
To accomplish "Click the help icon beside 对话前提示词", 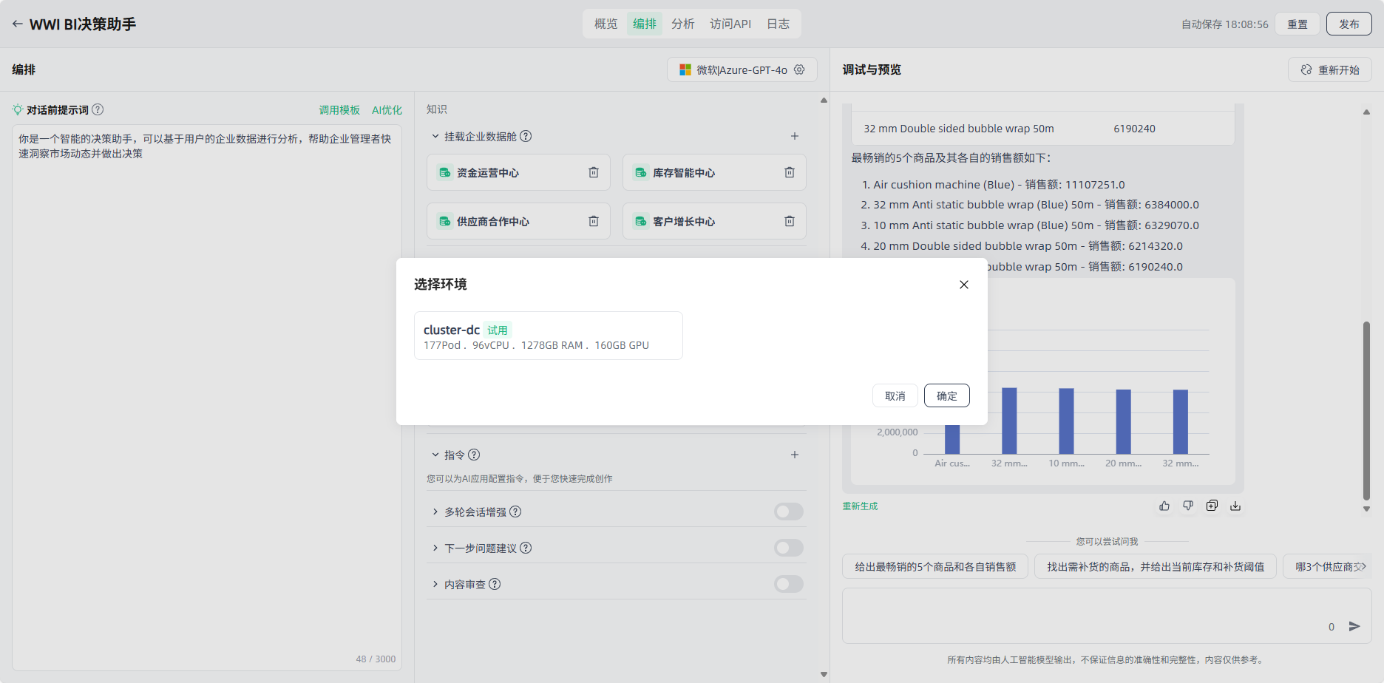I will (98, 109).
